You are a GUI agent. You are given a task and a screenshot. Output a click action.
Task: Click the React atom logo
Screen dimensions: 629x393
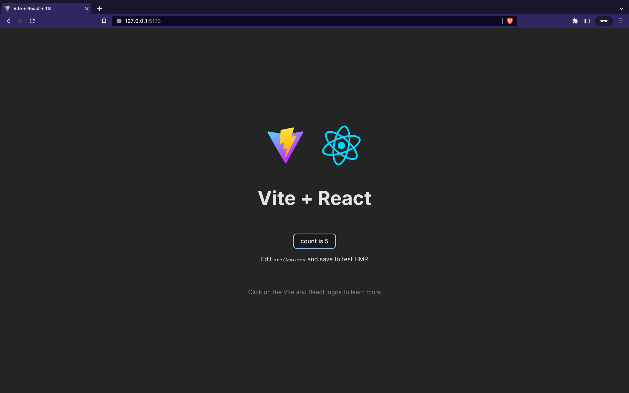coord(341,145)
